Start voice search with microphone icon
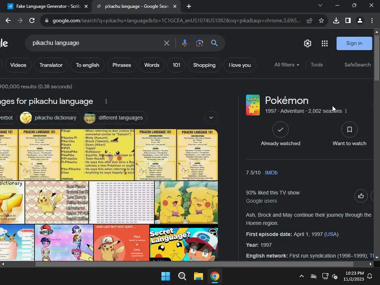 (x=185, y=43)
